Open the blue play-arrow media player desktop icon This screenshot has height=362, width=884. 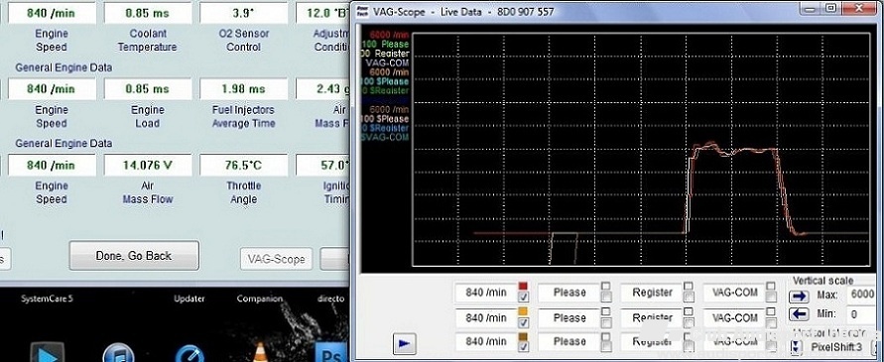tap(48, 353)
